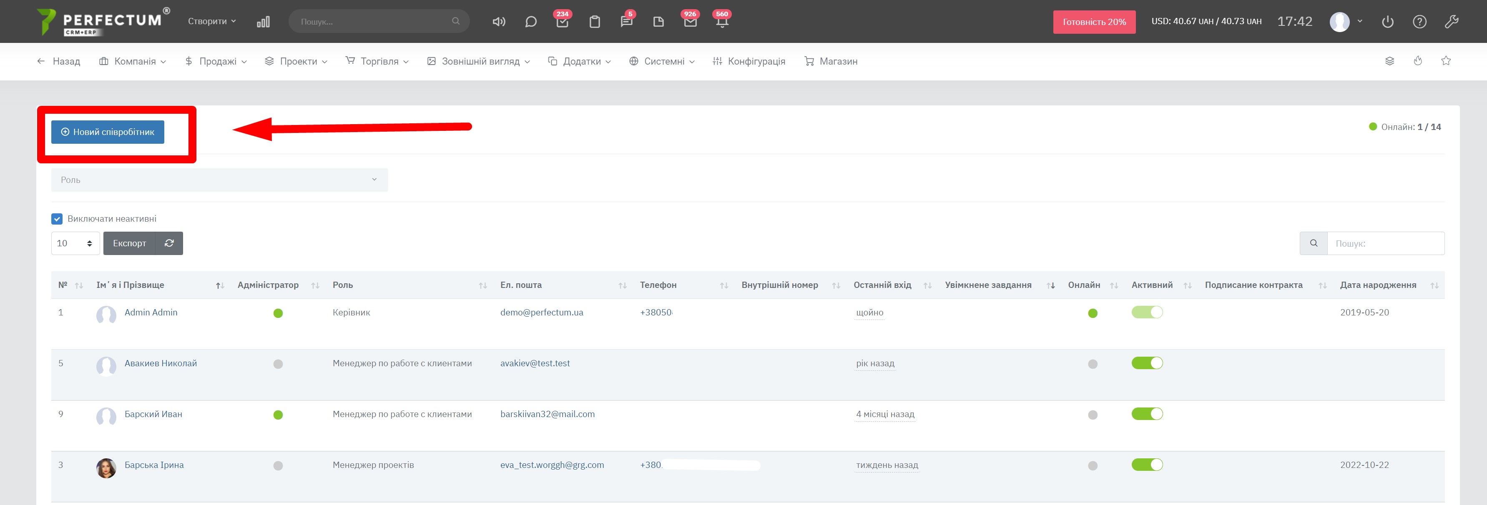Open the mail icon with 926 badge
Screen dimensions: 1487x505
coord(690,22)
